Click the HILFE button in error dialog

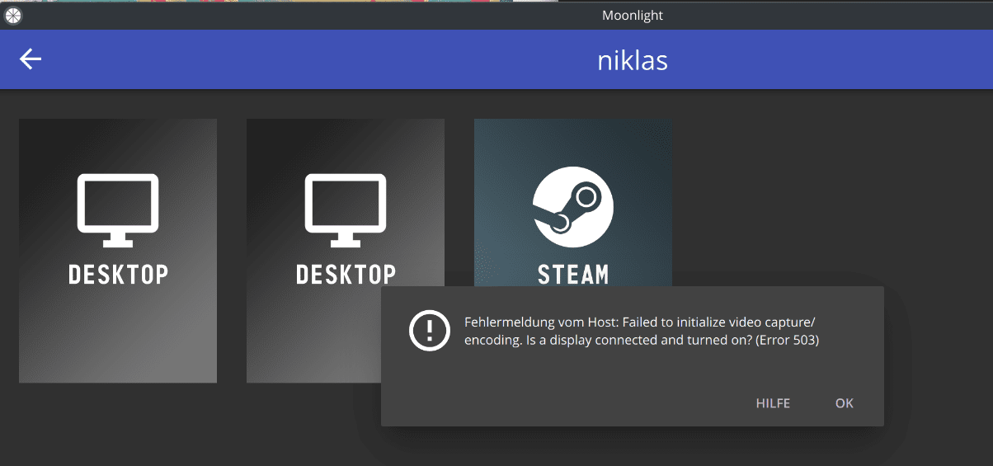[x=773, y=403]
